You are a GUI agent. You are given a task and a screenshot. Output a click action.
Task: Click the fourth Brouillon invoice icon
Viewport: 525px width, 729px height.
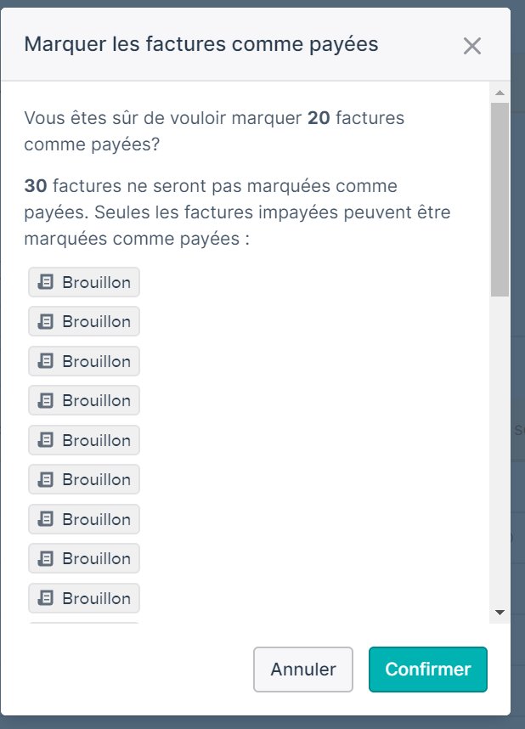point(46,400)
